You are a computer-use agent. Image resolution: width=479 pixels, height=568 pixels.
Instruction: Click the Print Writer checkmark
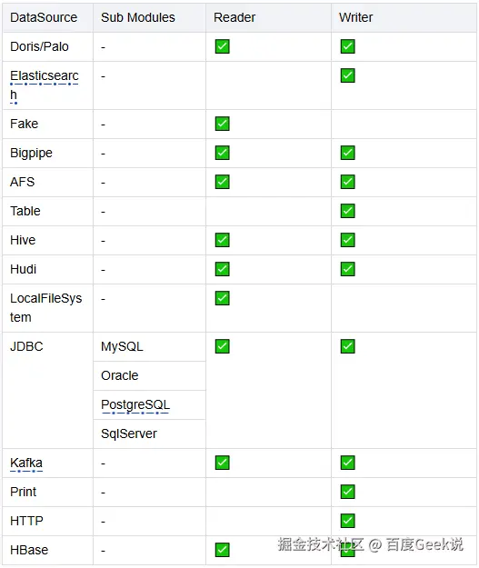(x=347, y=491)
